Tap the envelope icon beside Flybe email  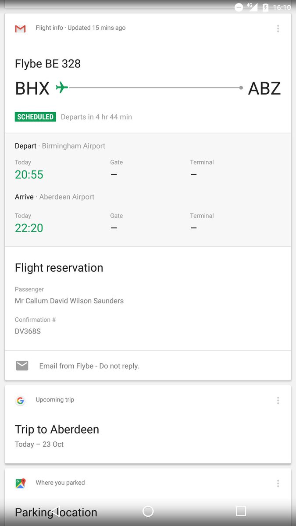point(22,366)
